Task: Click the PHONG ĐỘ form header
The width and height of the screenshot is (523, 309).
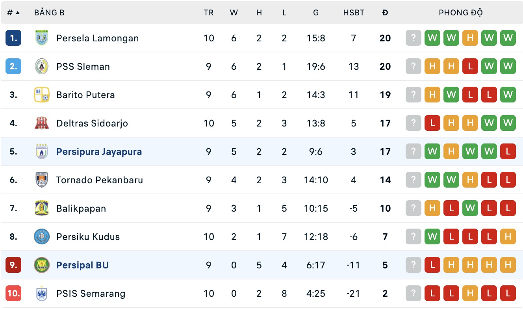Action: (x=460, y=13)
